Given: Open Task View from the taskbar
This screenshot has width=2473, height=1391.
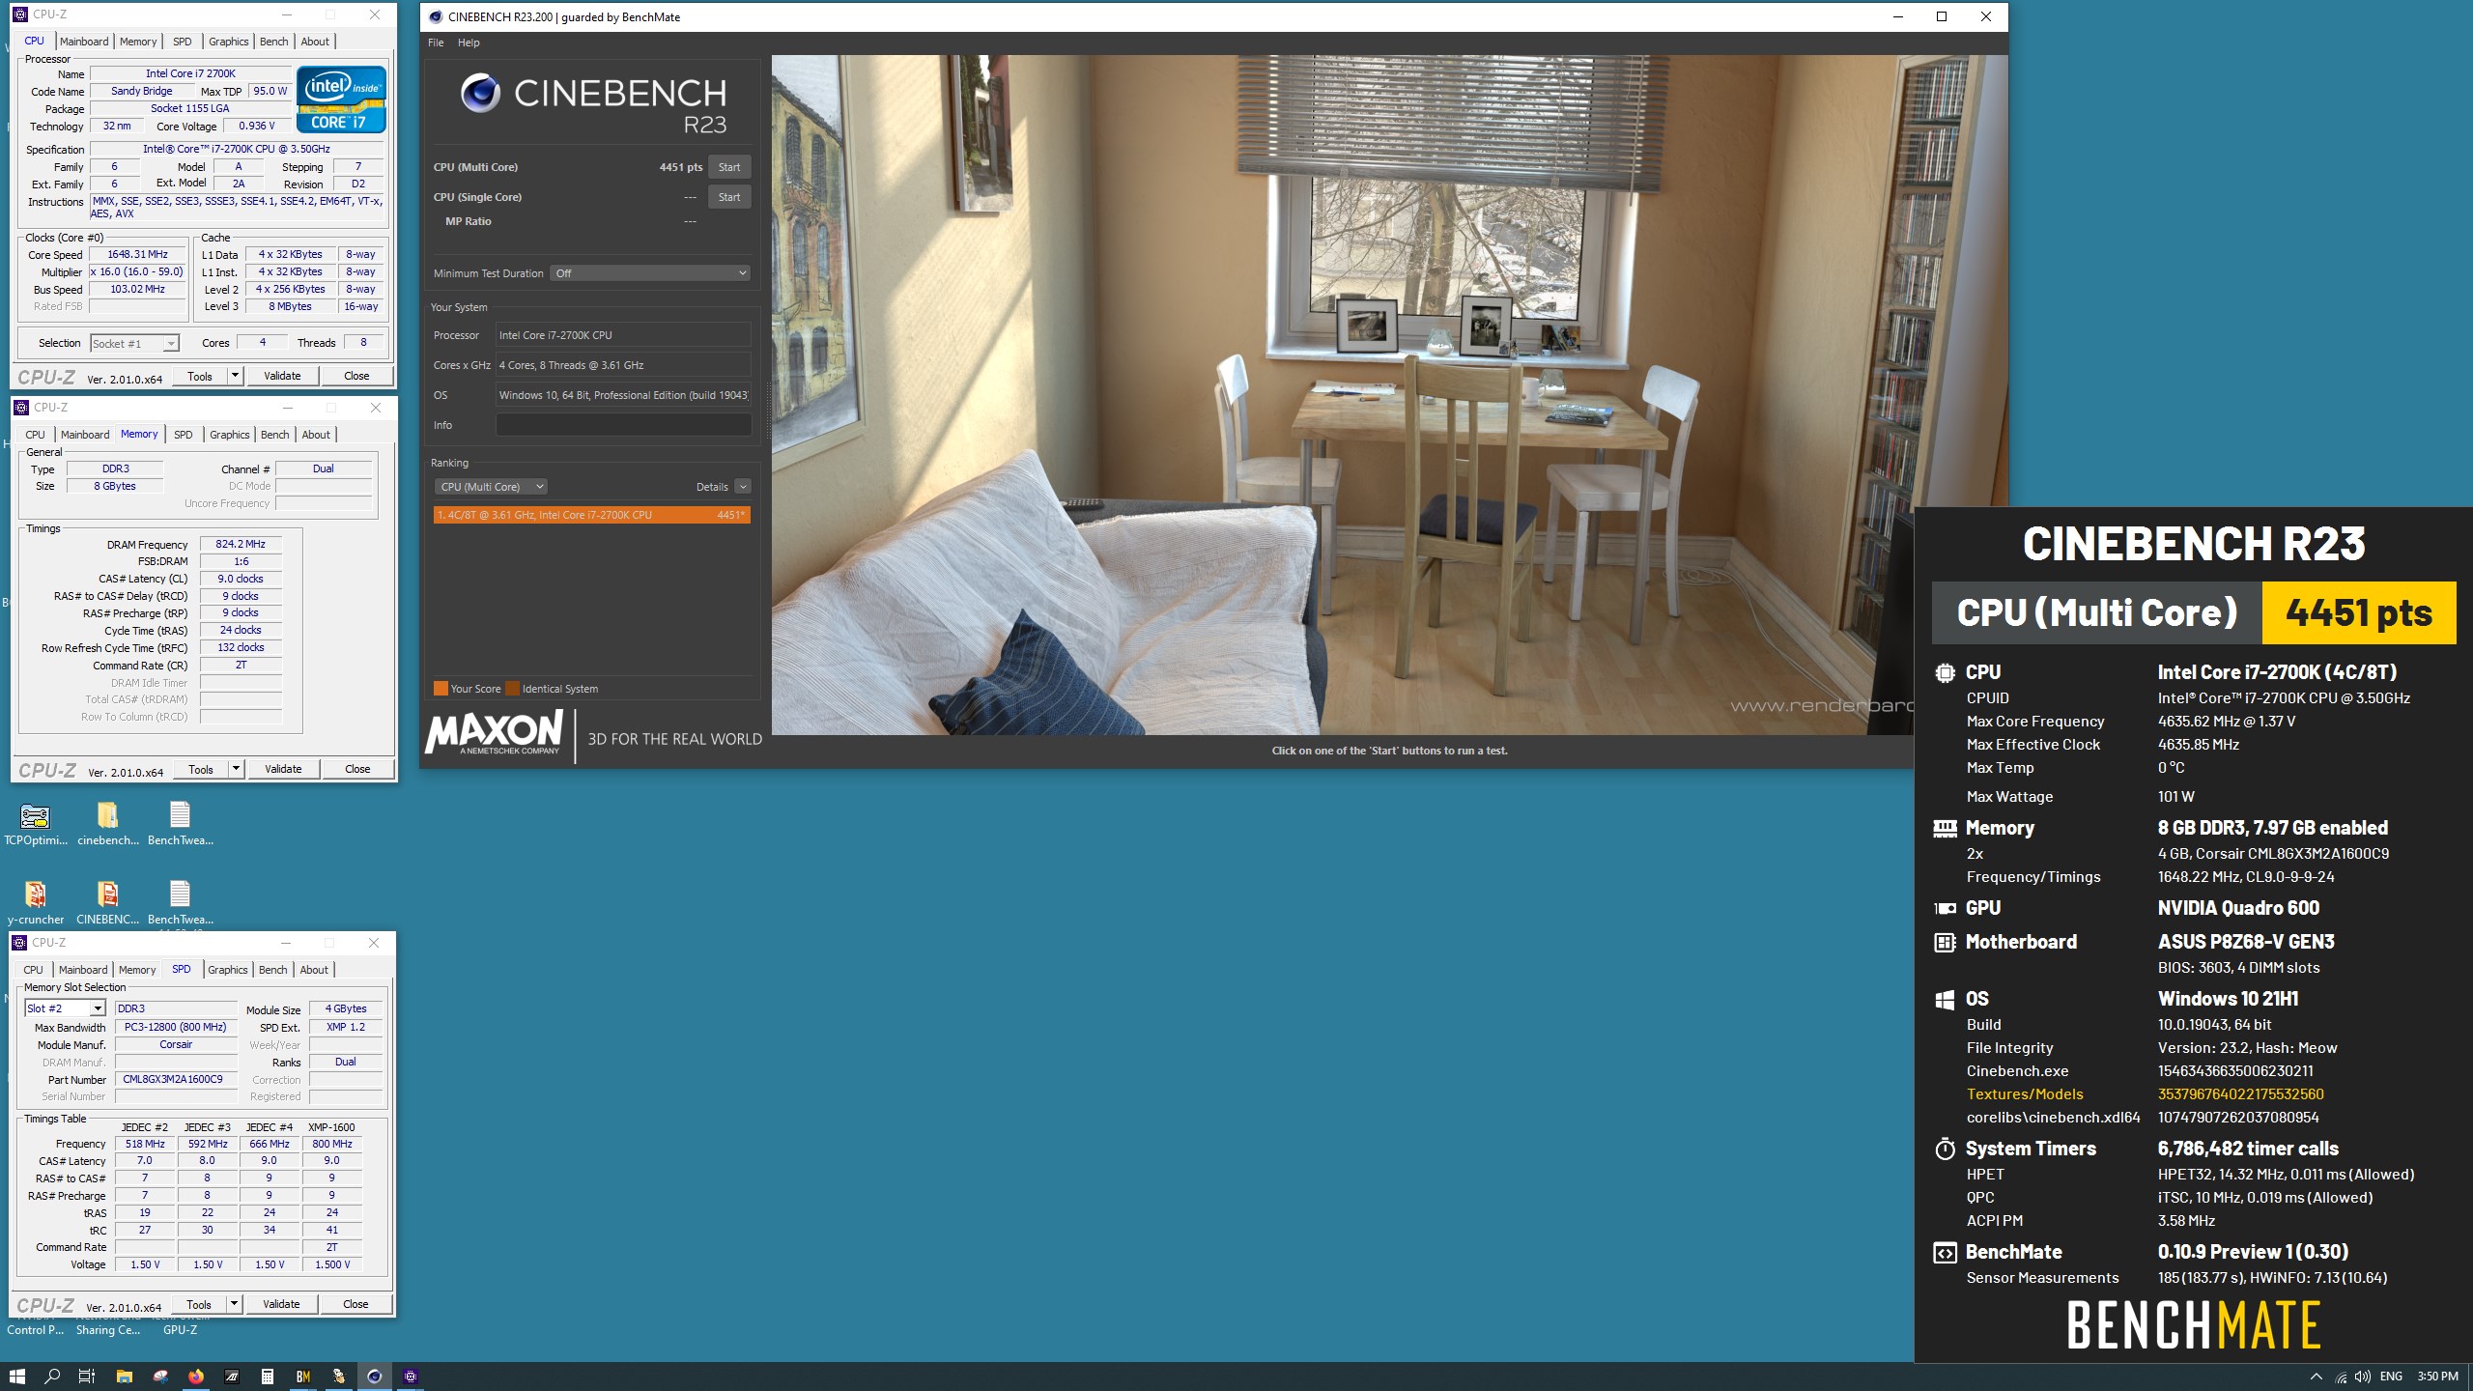Looking at the screenshot, I should (87, 1377).
